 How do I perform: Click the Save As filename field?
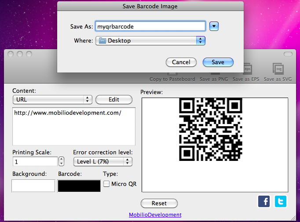click(x=150, y=26)
